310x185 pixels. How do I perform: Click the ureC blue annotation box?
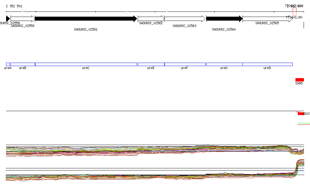click(x=86, y=64)
